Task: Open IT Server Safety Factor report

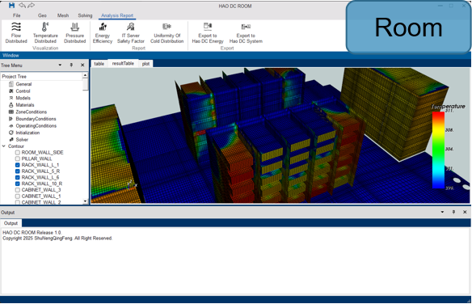Action: [131, 32]
